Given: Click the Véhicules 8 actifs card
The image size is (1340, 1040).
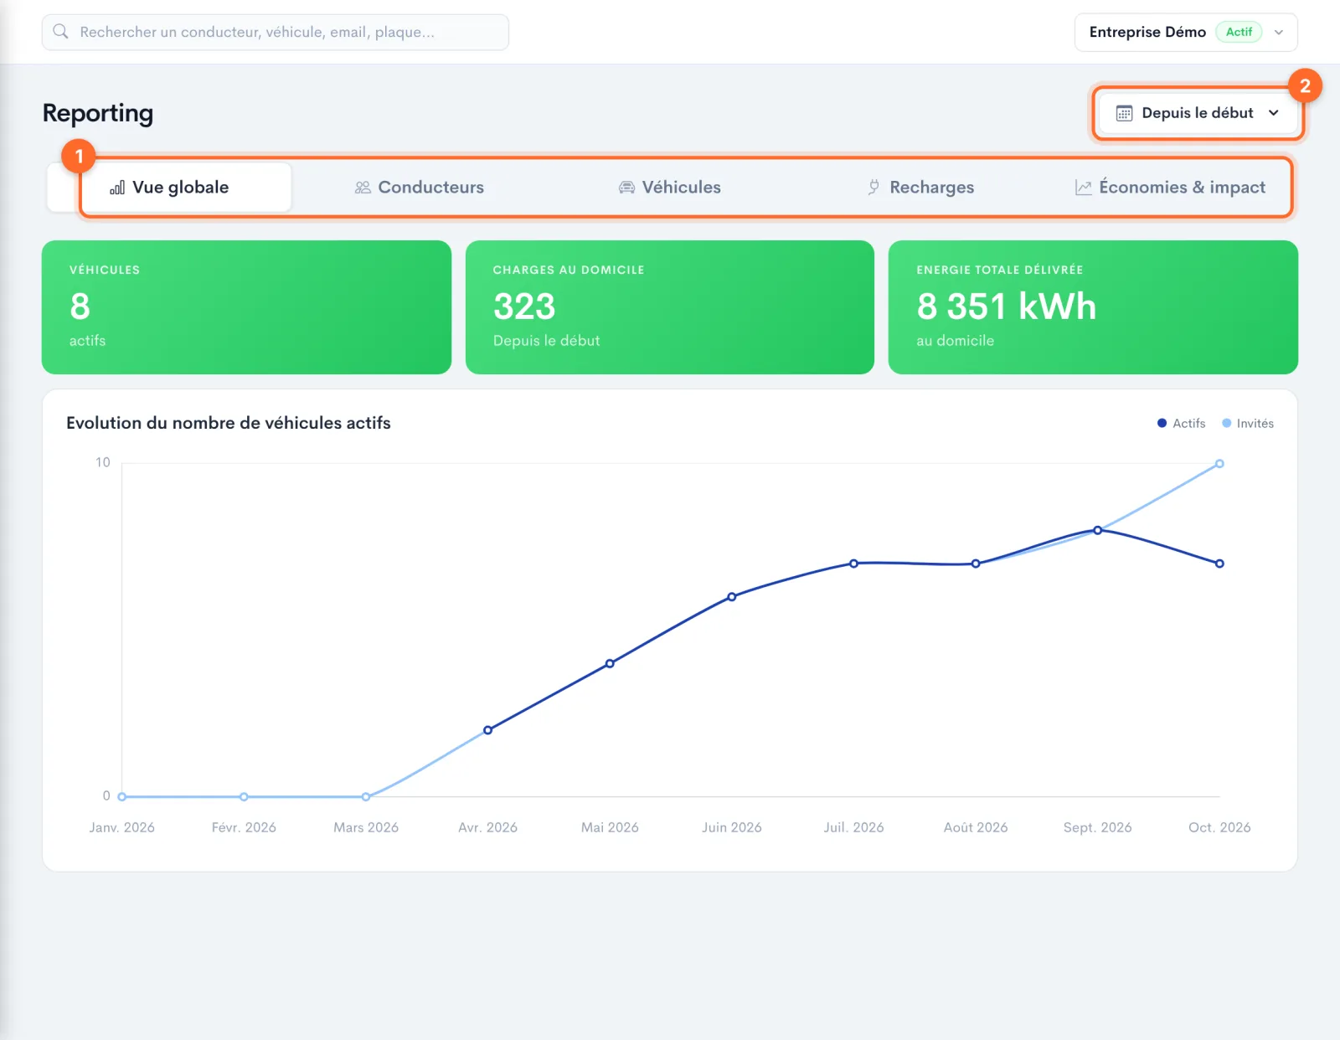Looking at the screenshot, I should coord(246,307).
